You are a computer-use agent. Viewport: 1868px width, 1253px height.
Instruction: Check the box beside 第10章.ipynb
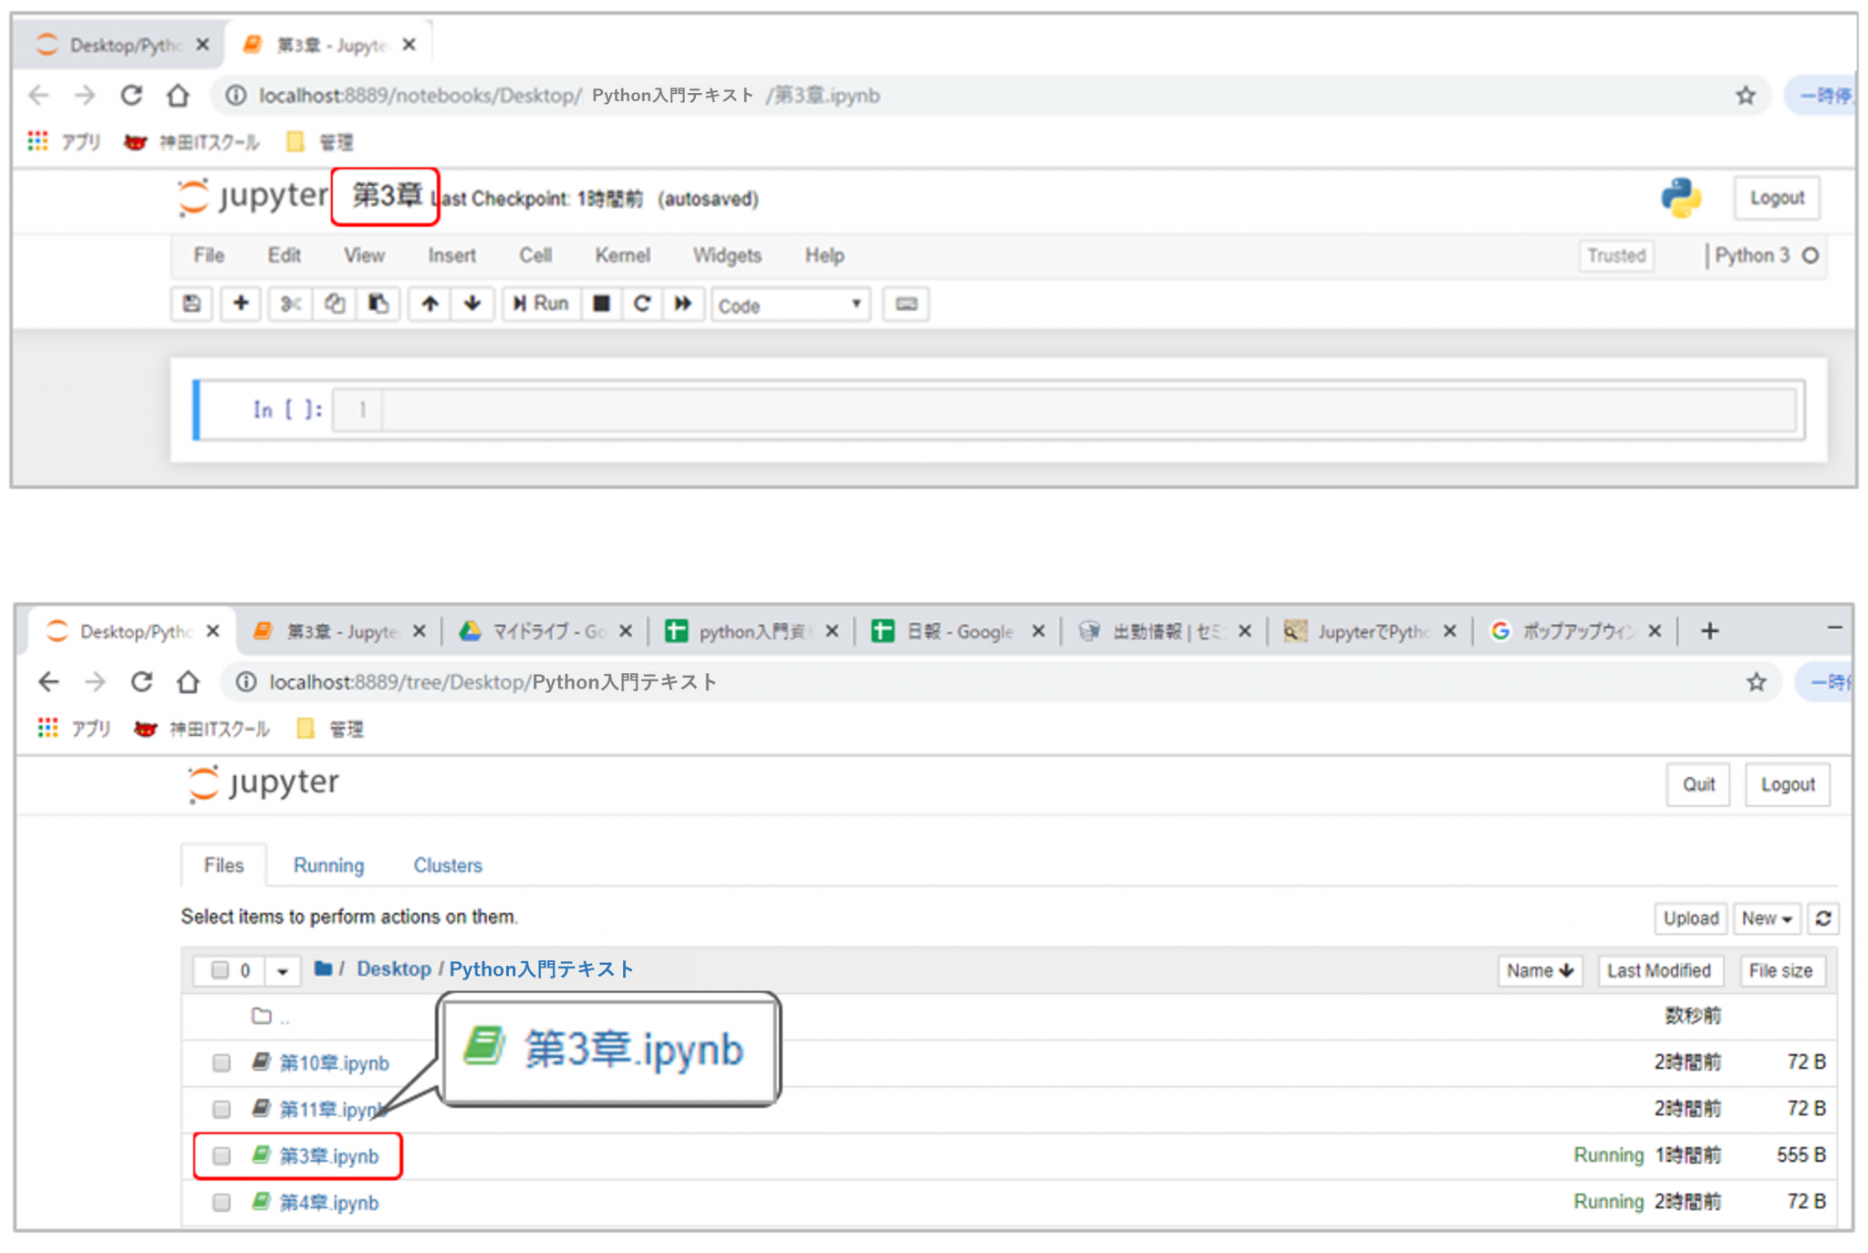click(222, 1062)
